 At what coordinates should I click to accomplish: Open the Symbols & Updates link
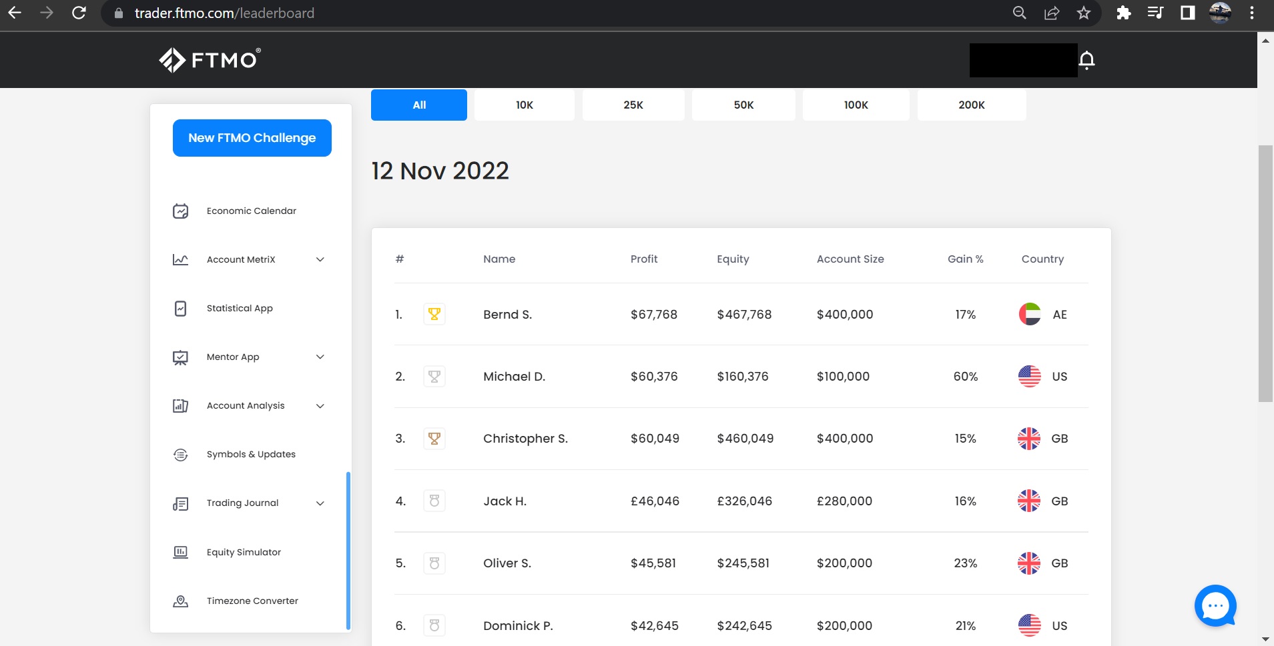[x=251, y=455]
